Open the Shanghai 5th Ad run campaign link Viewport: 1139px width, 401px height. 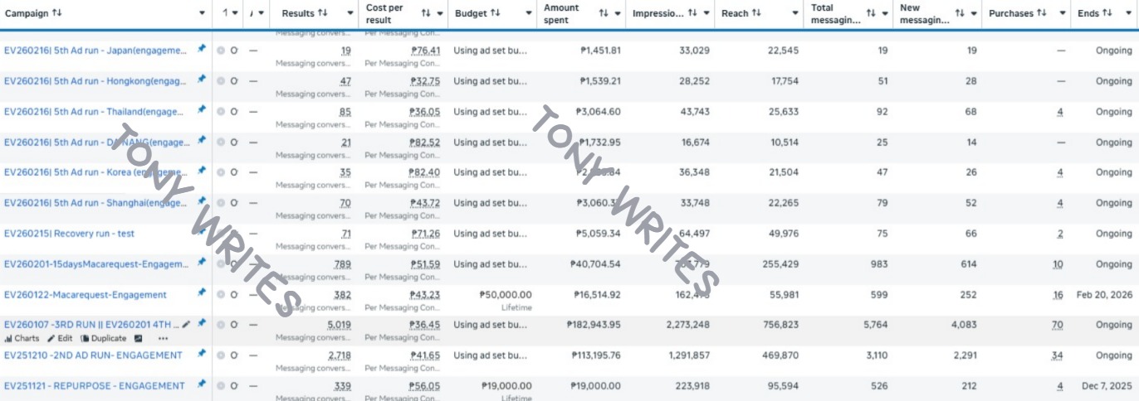pyautogui.click(x=96, y=203)
